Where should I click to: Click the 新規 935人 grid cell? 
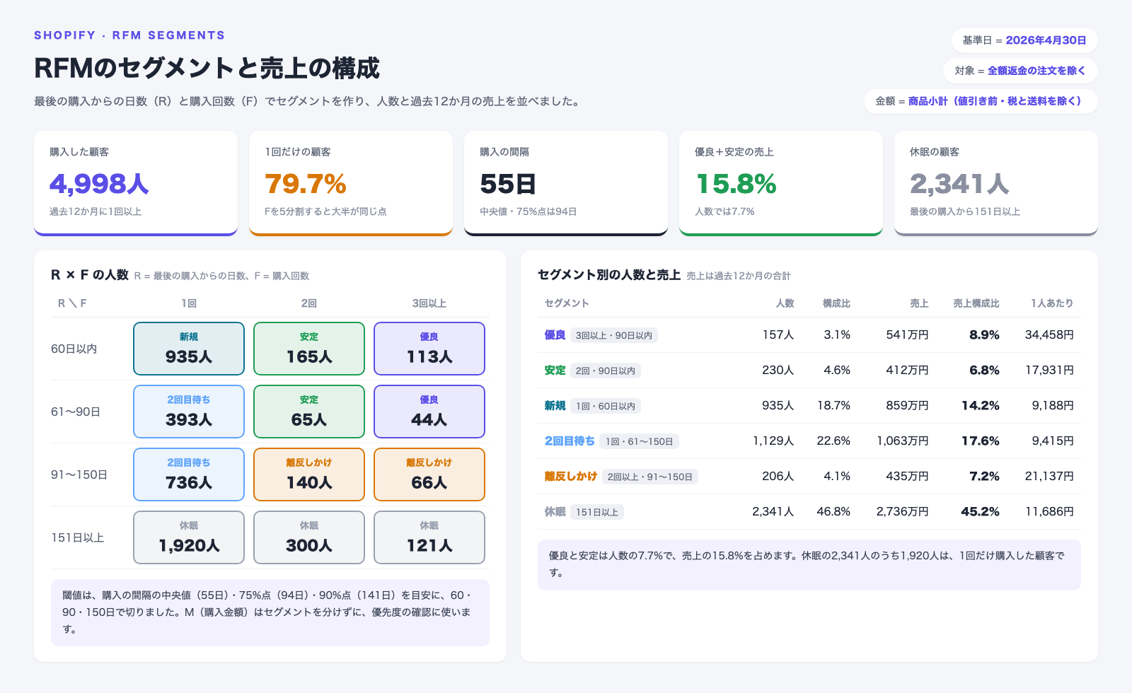[x=189, y=349]
